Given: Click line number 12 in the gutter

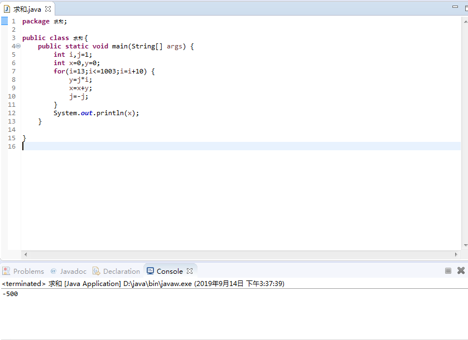Looking at the screenshot, I should 12,113.
